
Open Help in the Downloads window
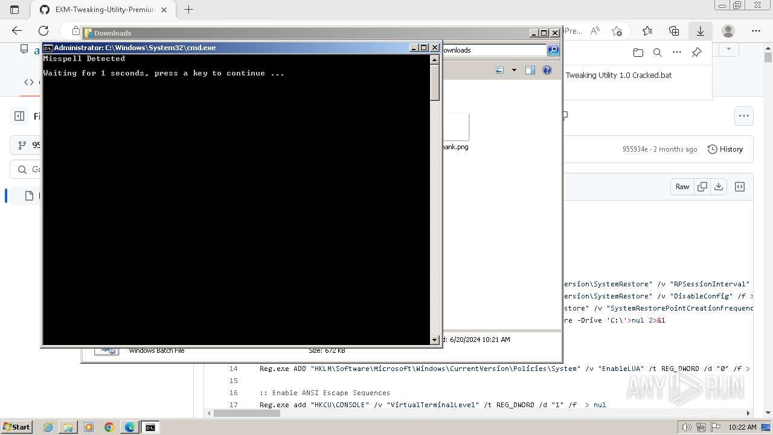(547, 70)
